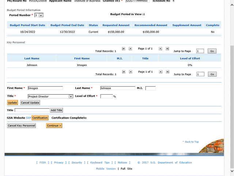Sort by Last Name column header
Screen dimensions: 234x176
[32, 59]
